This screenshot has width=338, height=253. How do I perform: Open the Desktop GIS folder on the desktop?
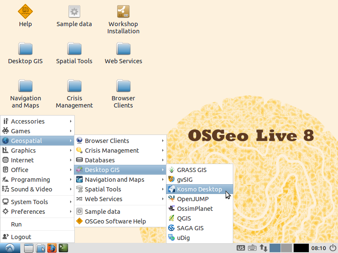click(x=25, y=53)
